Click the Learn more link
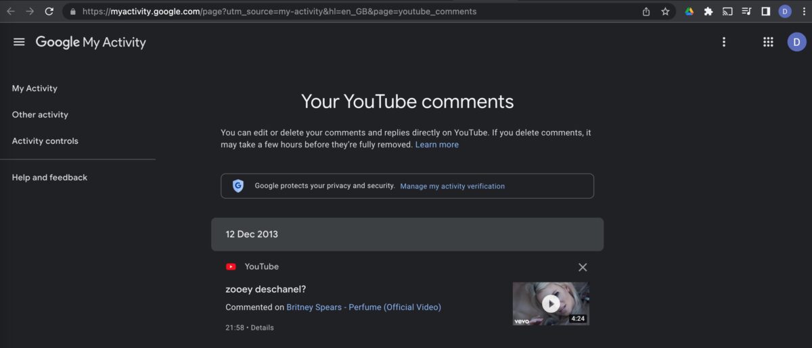The width and height of the screenshot is (812, 348). (437, 145)
